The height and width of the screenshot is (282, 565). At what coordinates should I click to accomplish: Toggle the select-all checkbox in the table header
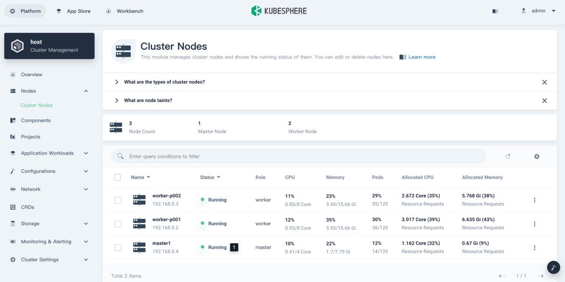[118, 177]
